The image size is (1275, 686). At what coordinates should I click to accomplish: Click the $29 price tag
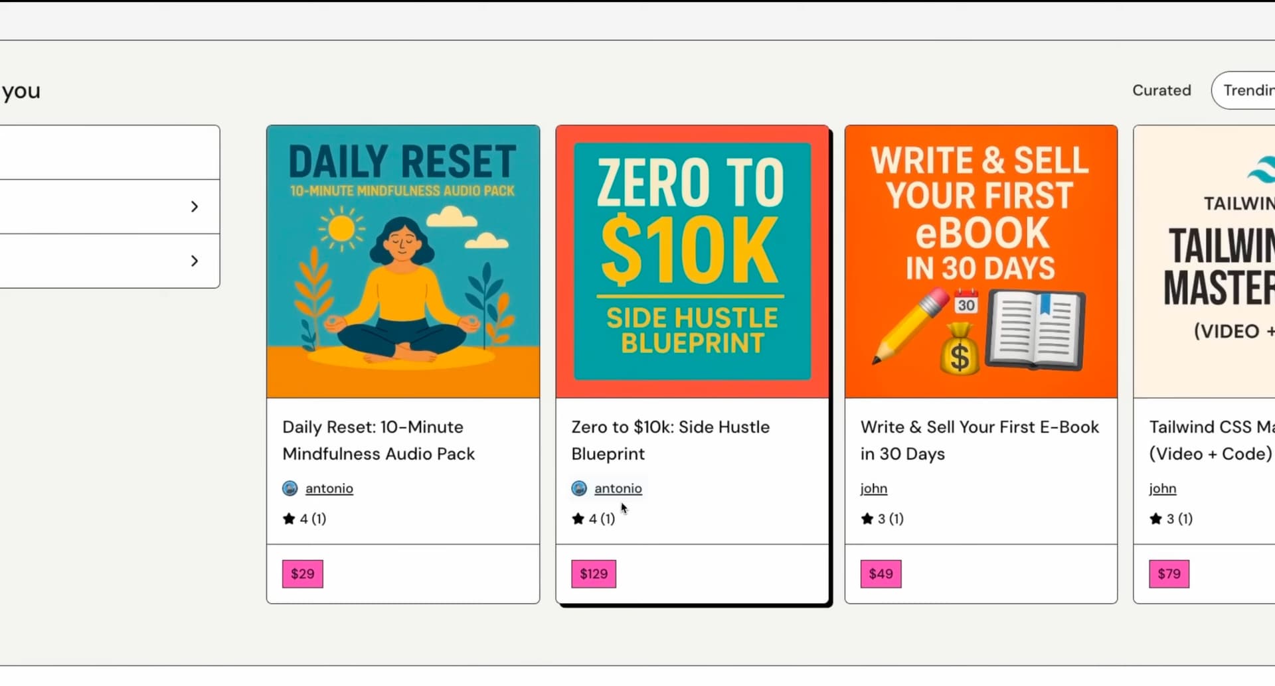click(x=303, y=574)
